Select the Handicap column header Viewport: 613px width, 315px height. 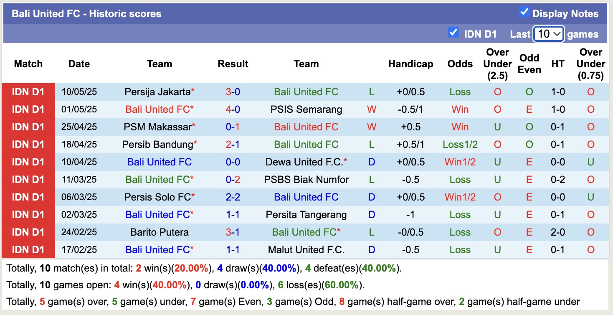[x=410, y=64]
